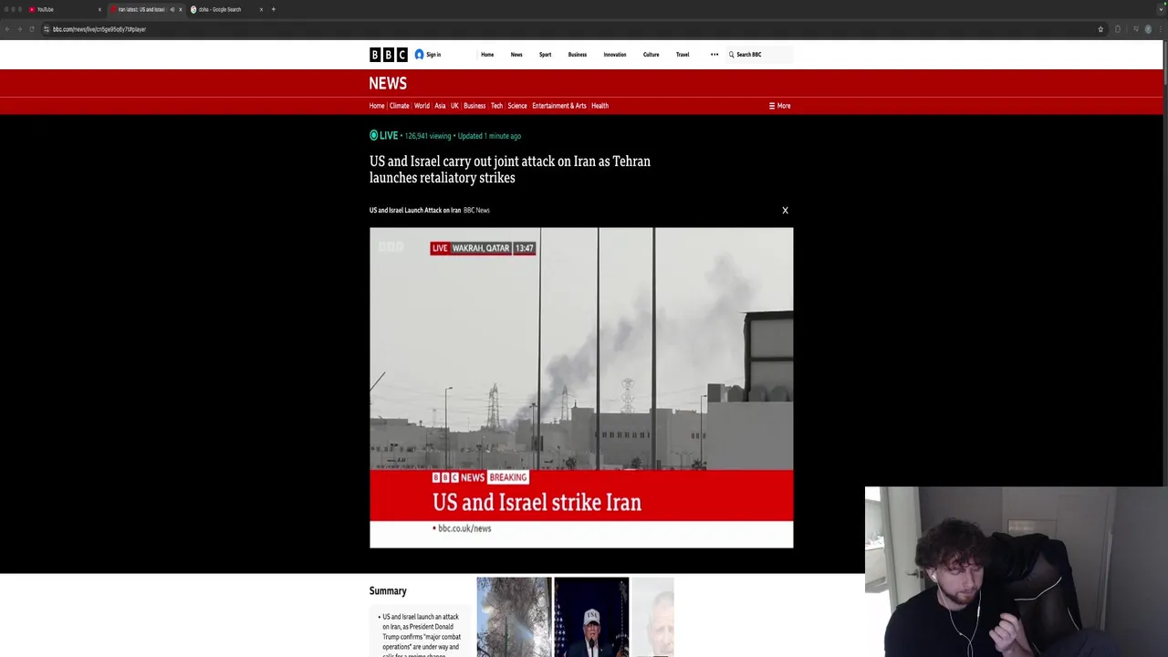Click the webcam overlay of the streamer

point(1017,572)
